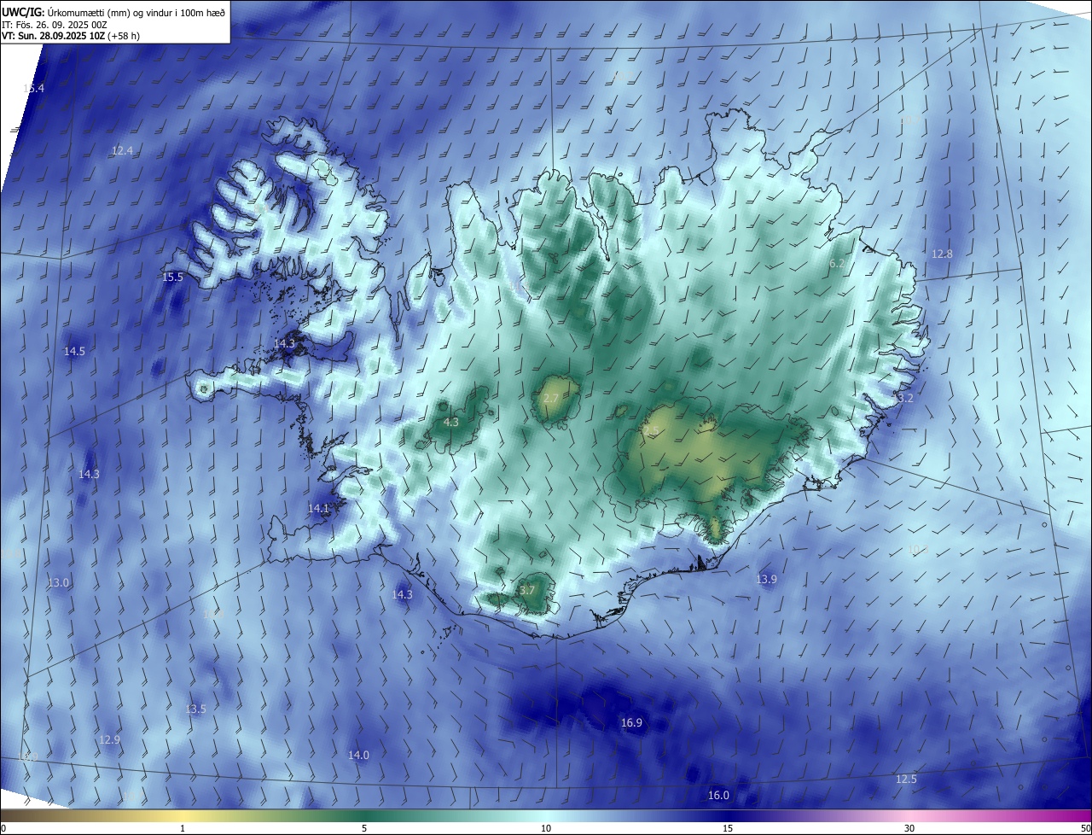Click the color scale tick labeled 30

click(909, 829)
